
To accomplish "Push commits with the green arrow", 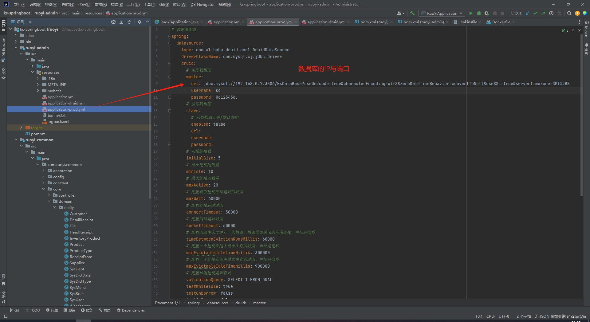I will click(543, 13).
